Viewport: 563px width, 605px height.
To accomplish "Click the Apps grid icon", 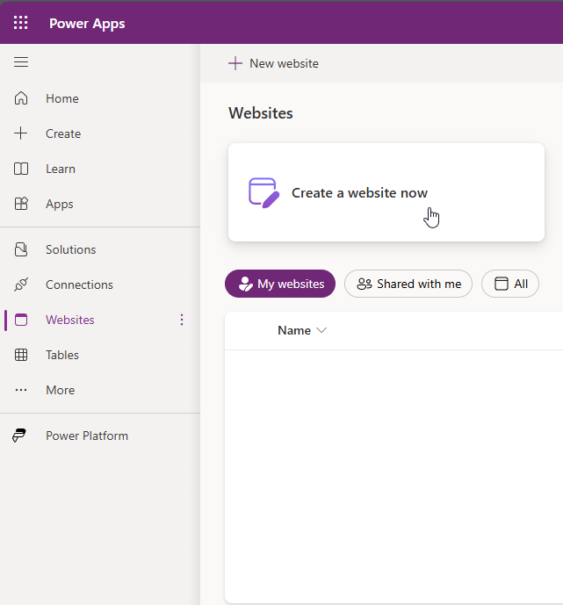I will (x=21, y=204).
